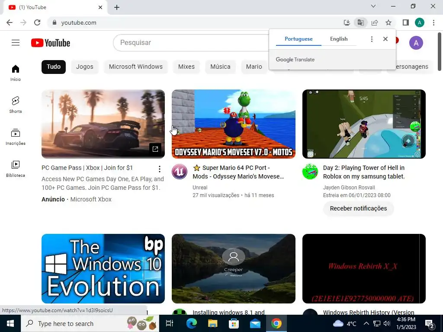Image resolution: width=443 pixels, height=332 pixels.
Task: Share this page icon in address bar
Action: coord(375,22)
